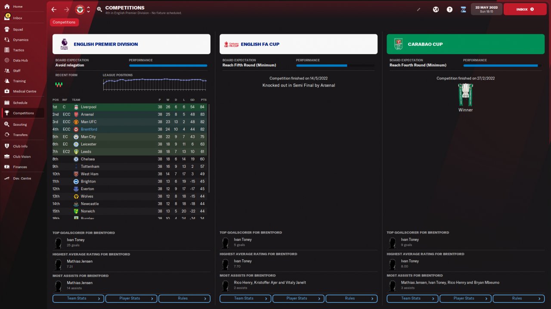Click the Chelsea club badge in table

click(76, 159)
